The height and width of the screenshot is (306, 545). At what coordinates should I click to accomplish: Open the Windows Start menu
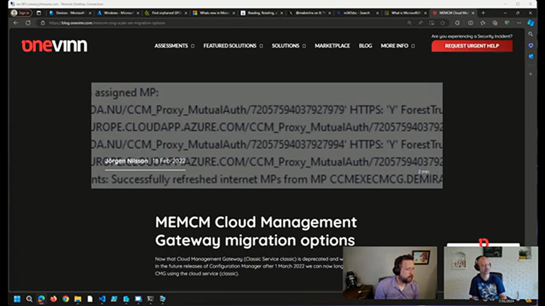pos(17,299)
